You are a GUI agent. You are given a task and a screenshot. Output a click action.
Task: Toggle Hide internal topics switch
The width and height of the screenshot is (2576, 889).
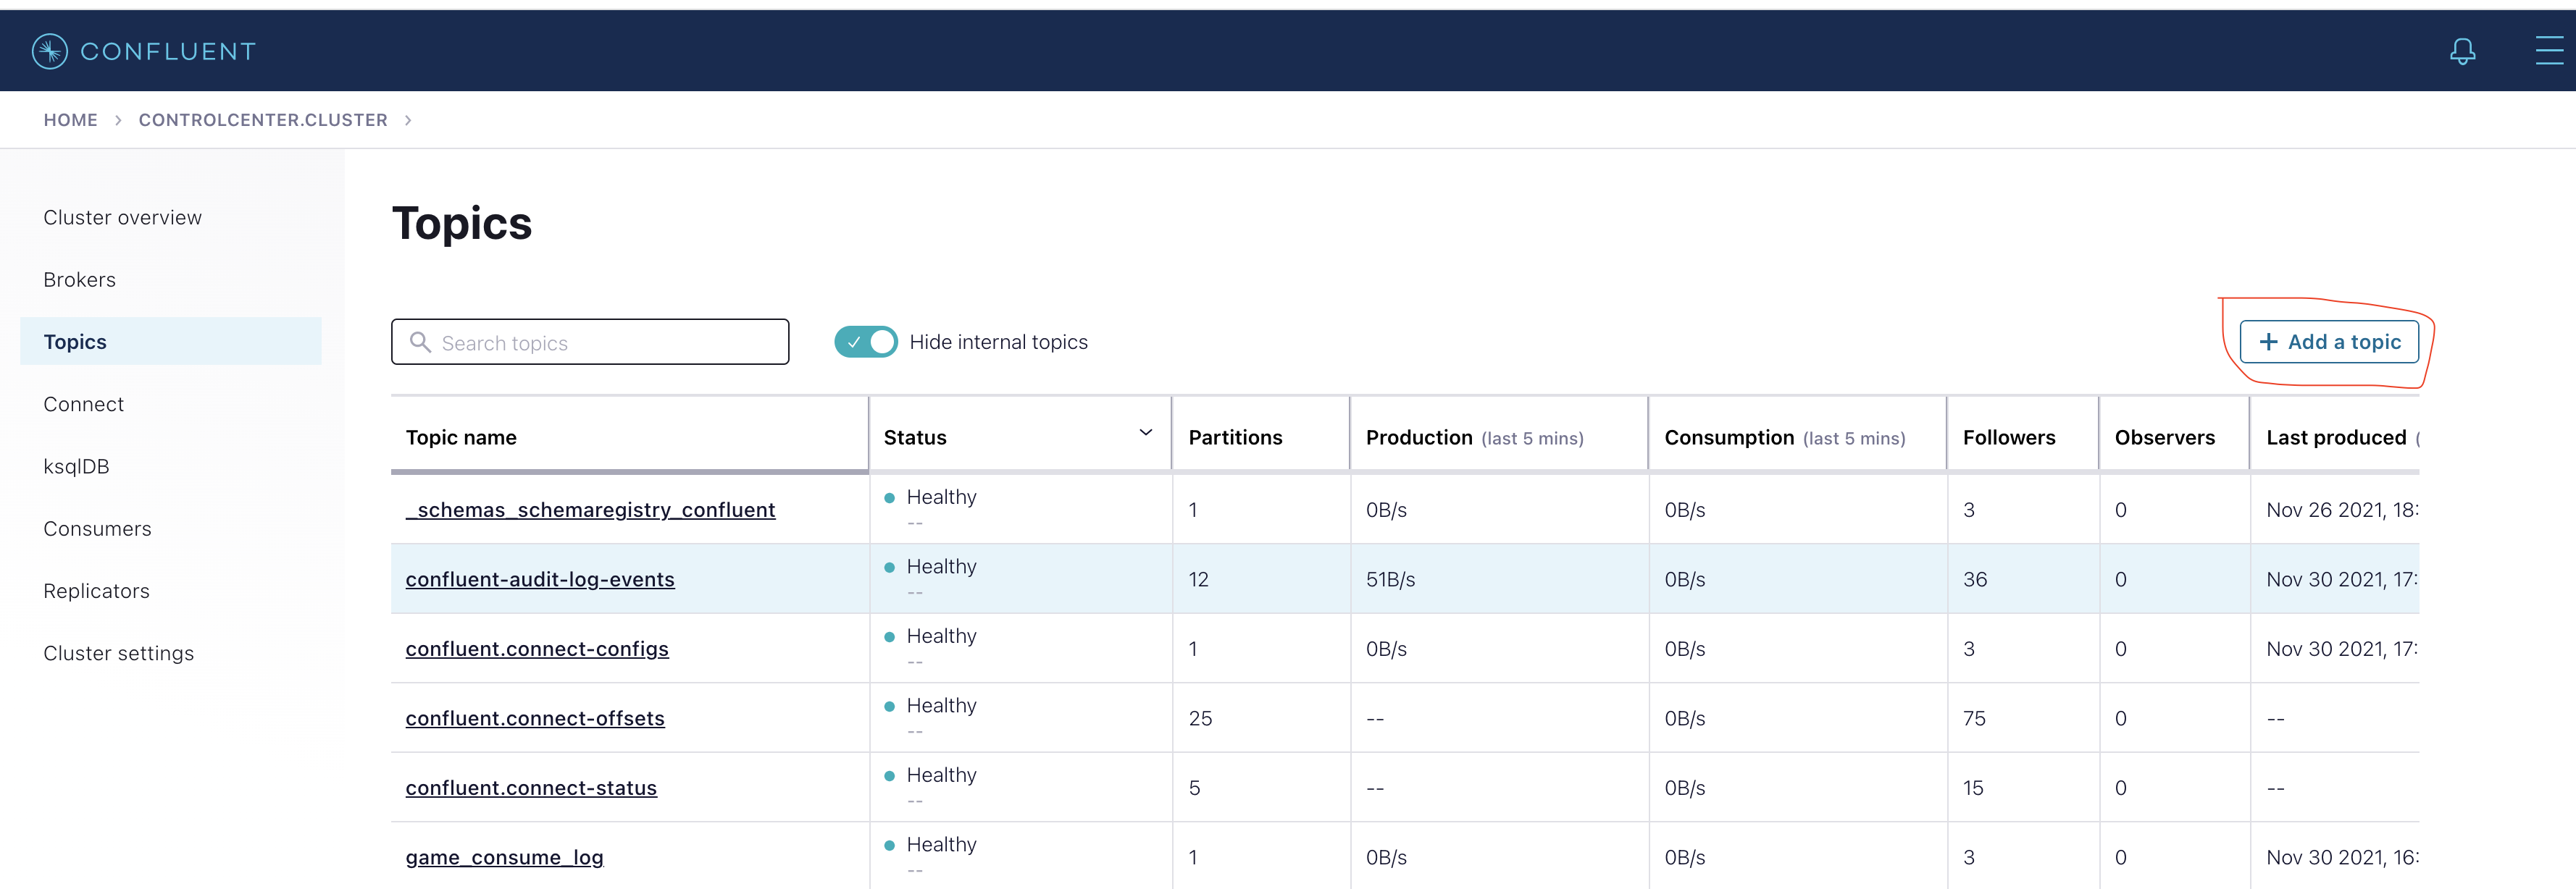pos(866,342)
